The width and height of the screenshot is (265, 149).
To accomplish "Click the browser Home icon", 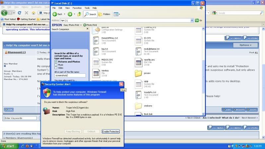I will (x=33, y=13).
